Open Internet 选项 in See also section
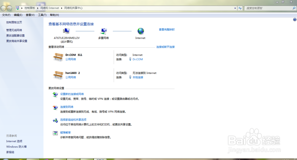 click(x=14, y=141)
